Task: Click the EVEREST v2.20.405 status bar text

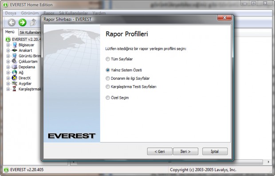Action: pyautogui.click(x=27, y=170)
